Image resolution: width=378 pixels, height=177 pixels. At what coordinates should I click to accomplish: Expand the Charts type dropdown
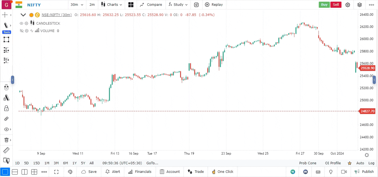click(x=111, y=5)
